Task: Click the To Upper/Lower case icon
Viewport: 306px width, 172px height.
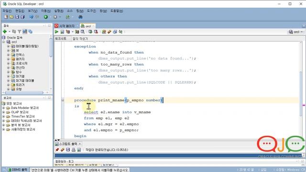Action: pyautogui.click(x=120, y=32)
